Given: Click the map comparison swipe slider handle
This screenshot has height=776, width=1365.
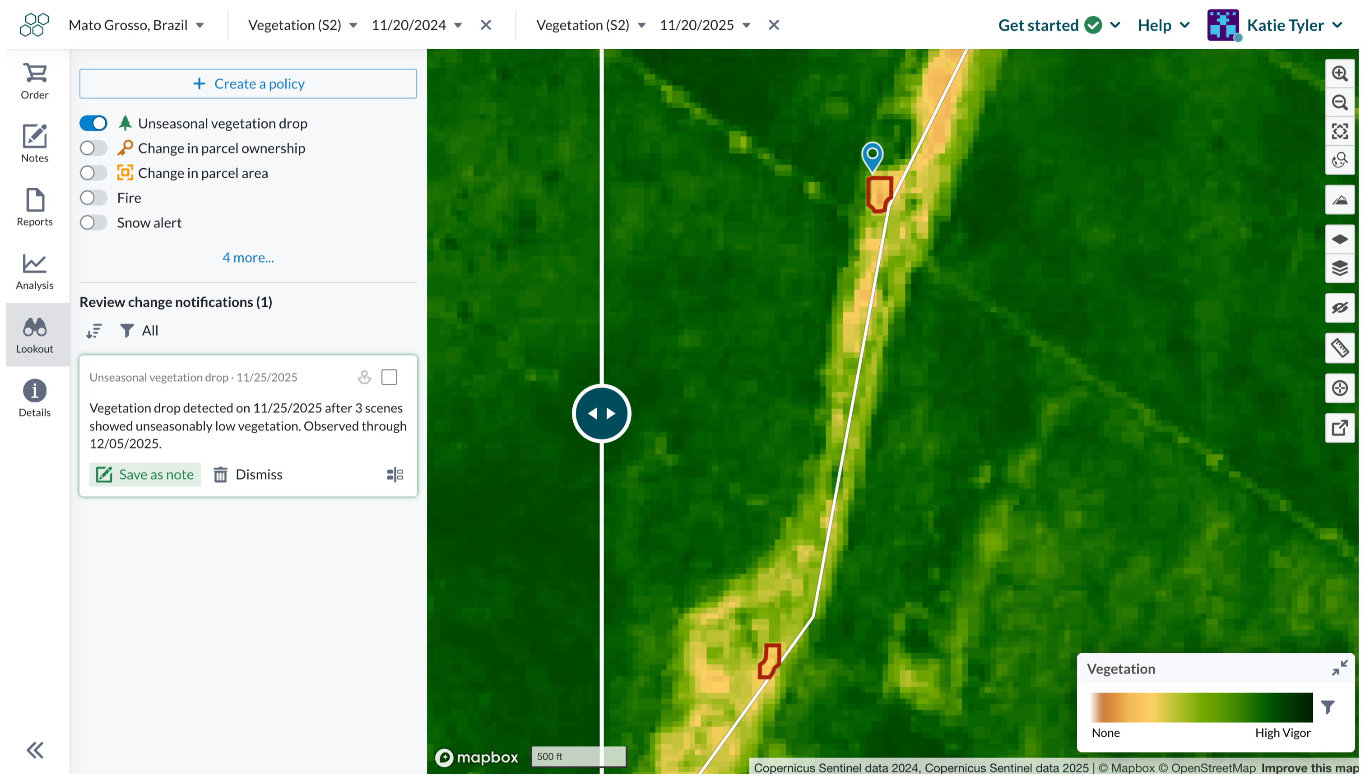Looking at the screenshot, I should tap(601, 414).
